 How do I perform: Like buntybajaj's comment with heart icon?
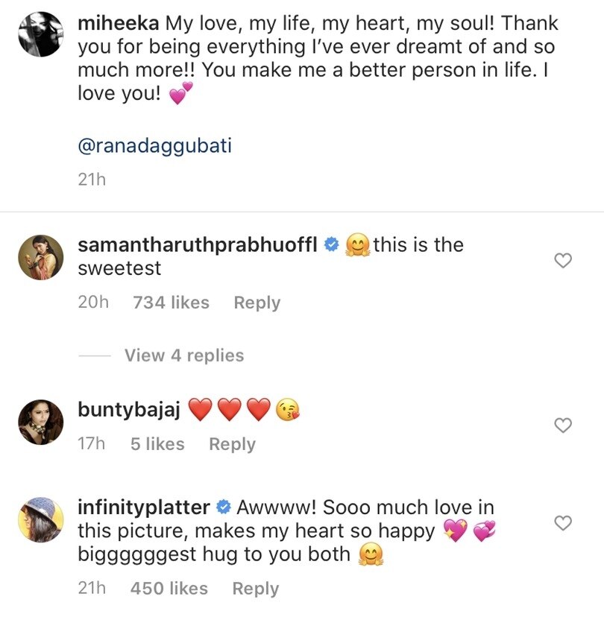564,425
